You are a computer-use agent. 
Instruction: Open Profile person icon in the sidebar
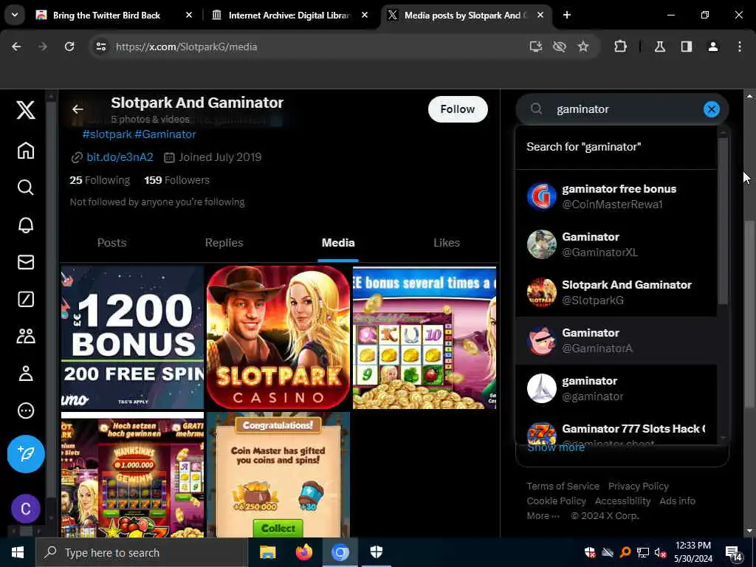point(26,373)
